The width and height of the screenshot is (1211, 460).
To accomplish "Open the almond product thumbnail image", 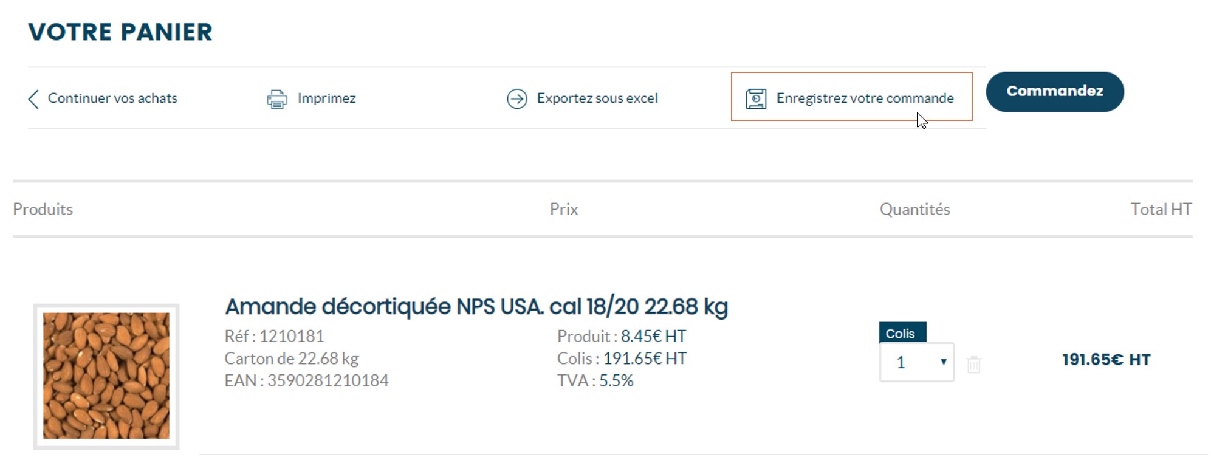I will point(106,376).
